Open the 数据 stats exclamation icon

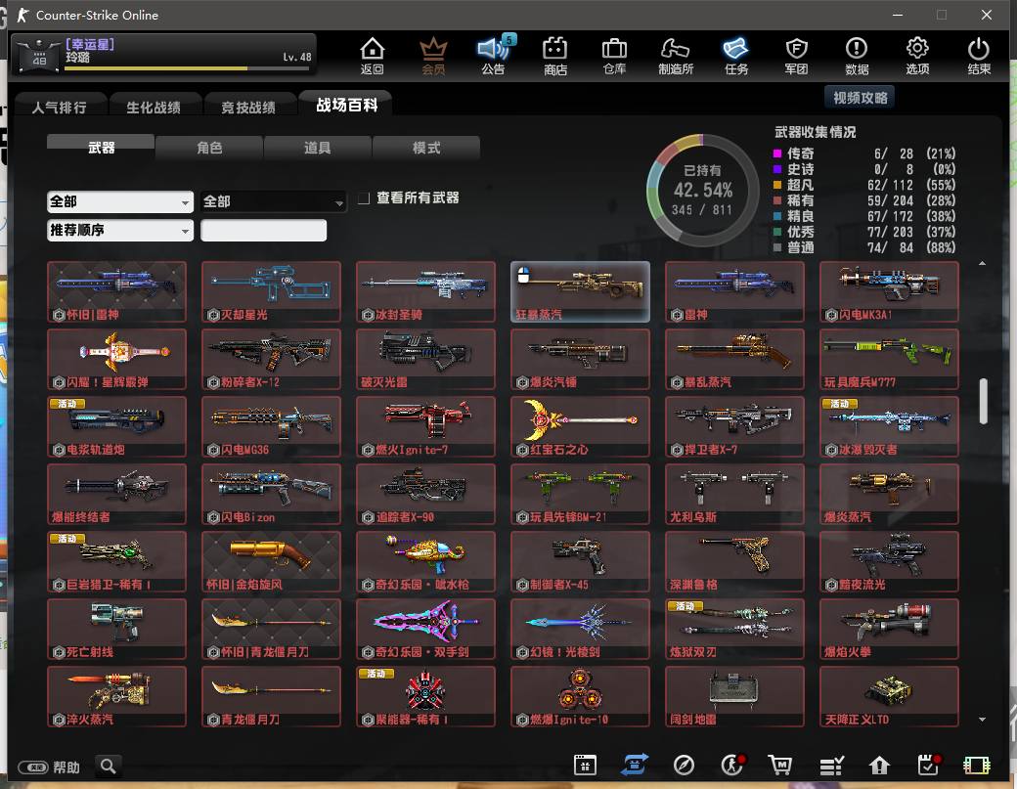point(857,56)
